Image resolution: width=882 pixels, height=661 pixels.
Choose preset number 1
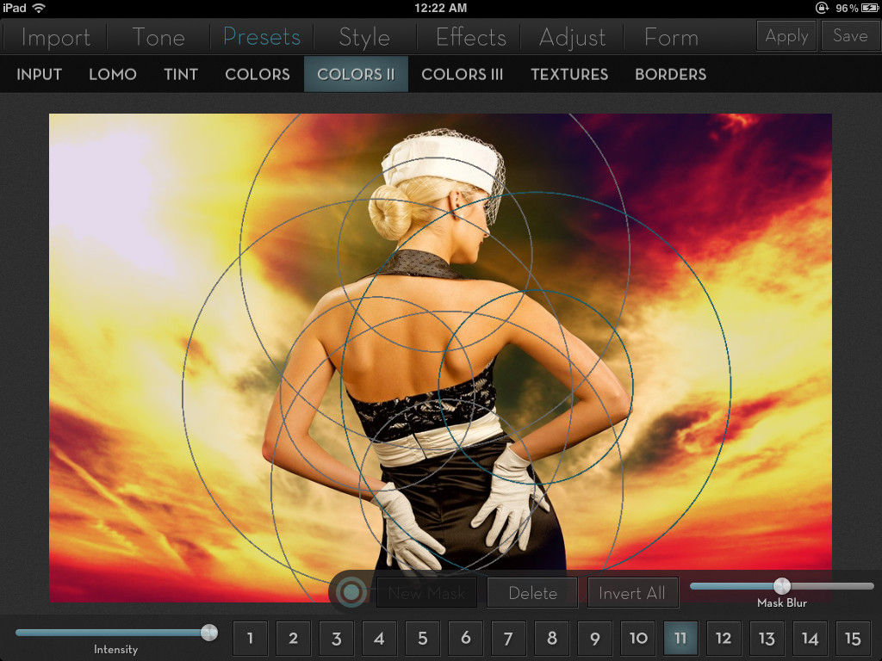pyautogui.click(x=251, y=638)
